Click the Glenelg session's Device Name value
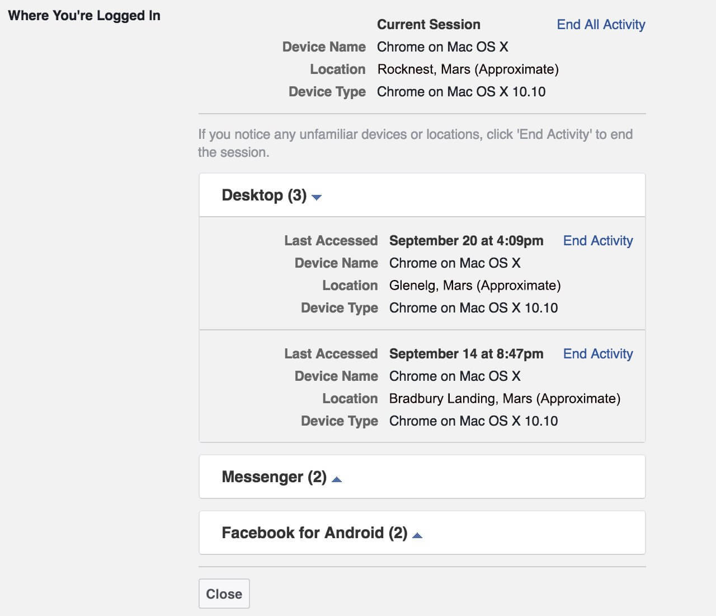716x616 pixels. tap(455, 263)
